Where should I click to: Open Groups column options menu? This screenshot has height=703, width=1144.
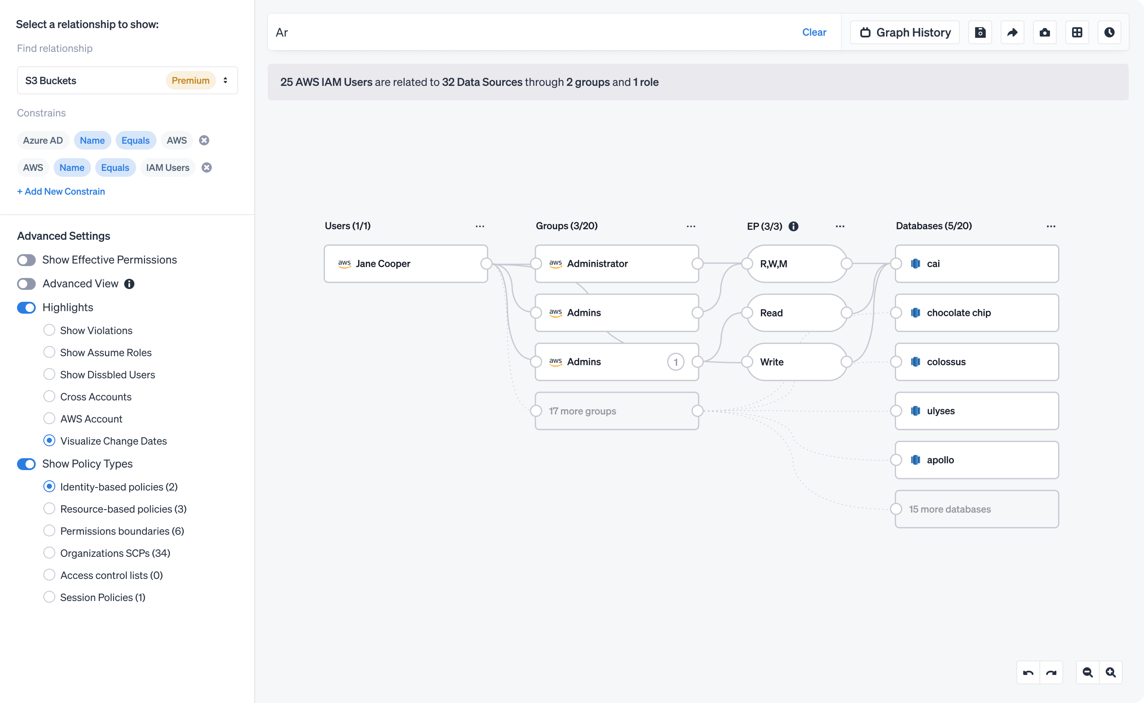click(691, 227)
